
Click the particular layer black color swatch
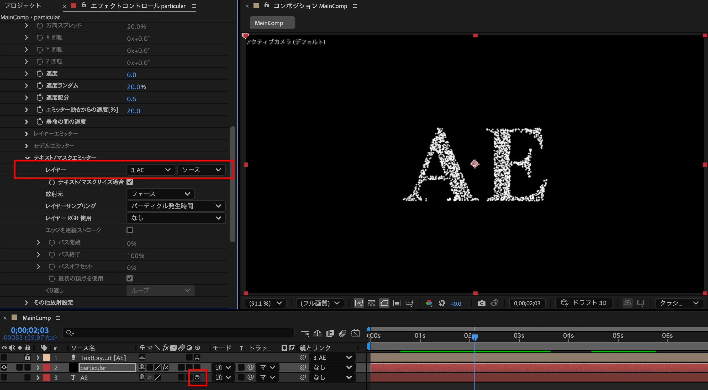(73, 367)
